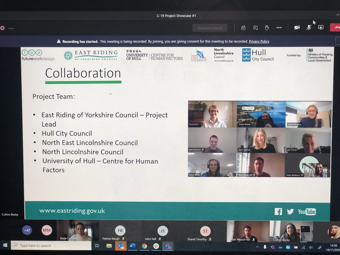Select Matt Wood-Hill's video tile in bottom strip

click(x=248, y=231)
